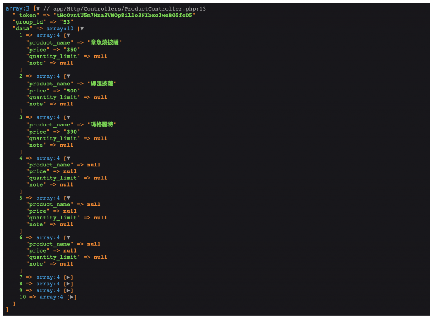This screenshot has height=316, width=430.
Task: Click item 6 note null value
Action: point(67,264)
